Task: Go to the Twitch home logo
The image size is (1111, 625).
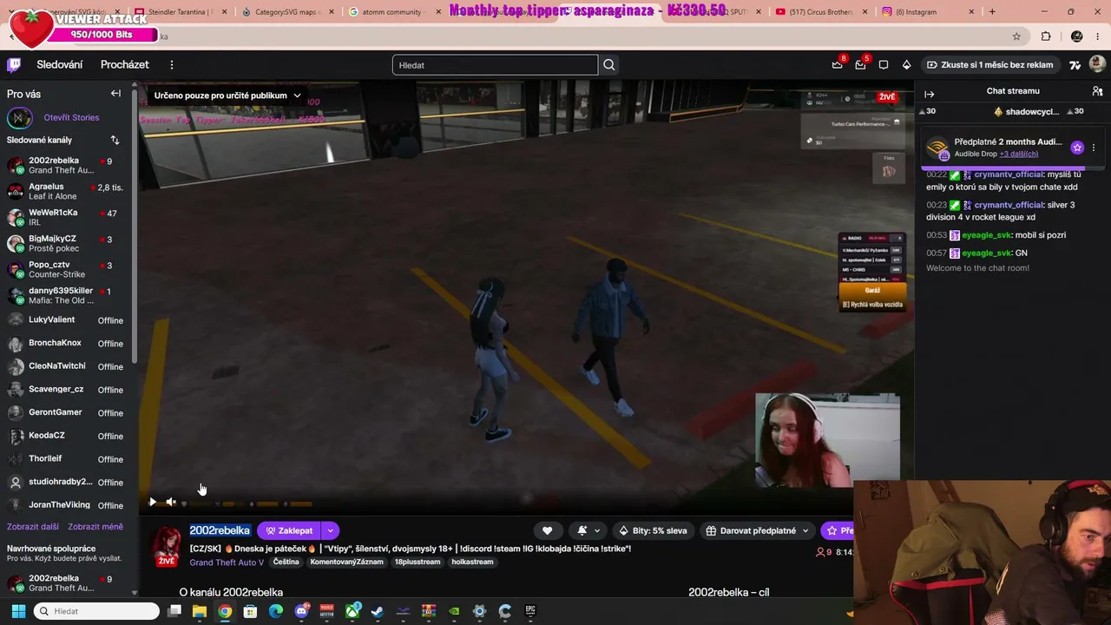Action: coord(14,65)
